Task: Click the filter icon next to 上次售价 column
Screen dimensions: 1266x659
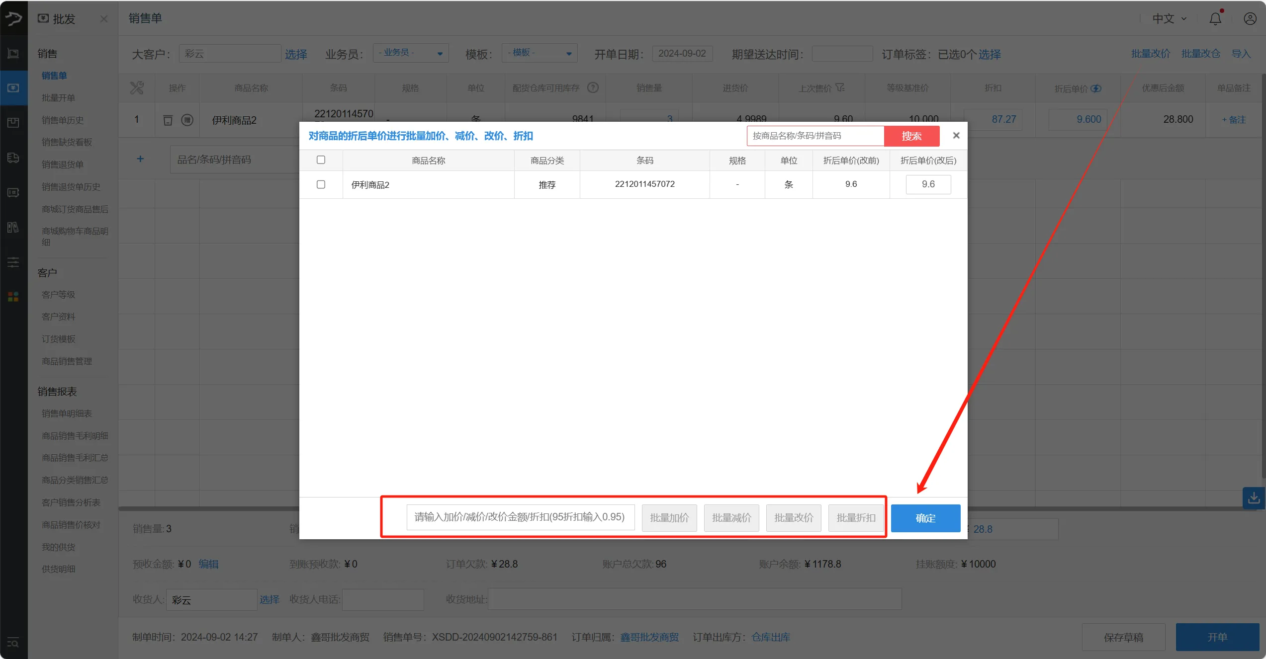Action: tap(841, 87)
